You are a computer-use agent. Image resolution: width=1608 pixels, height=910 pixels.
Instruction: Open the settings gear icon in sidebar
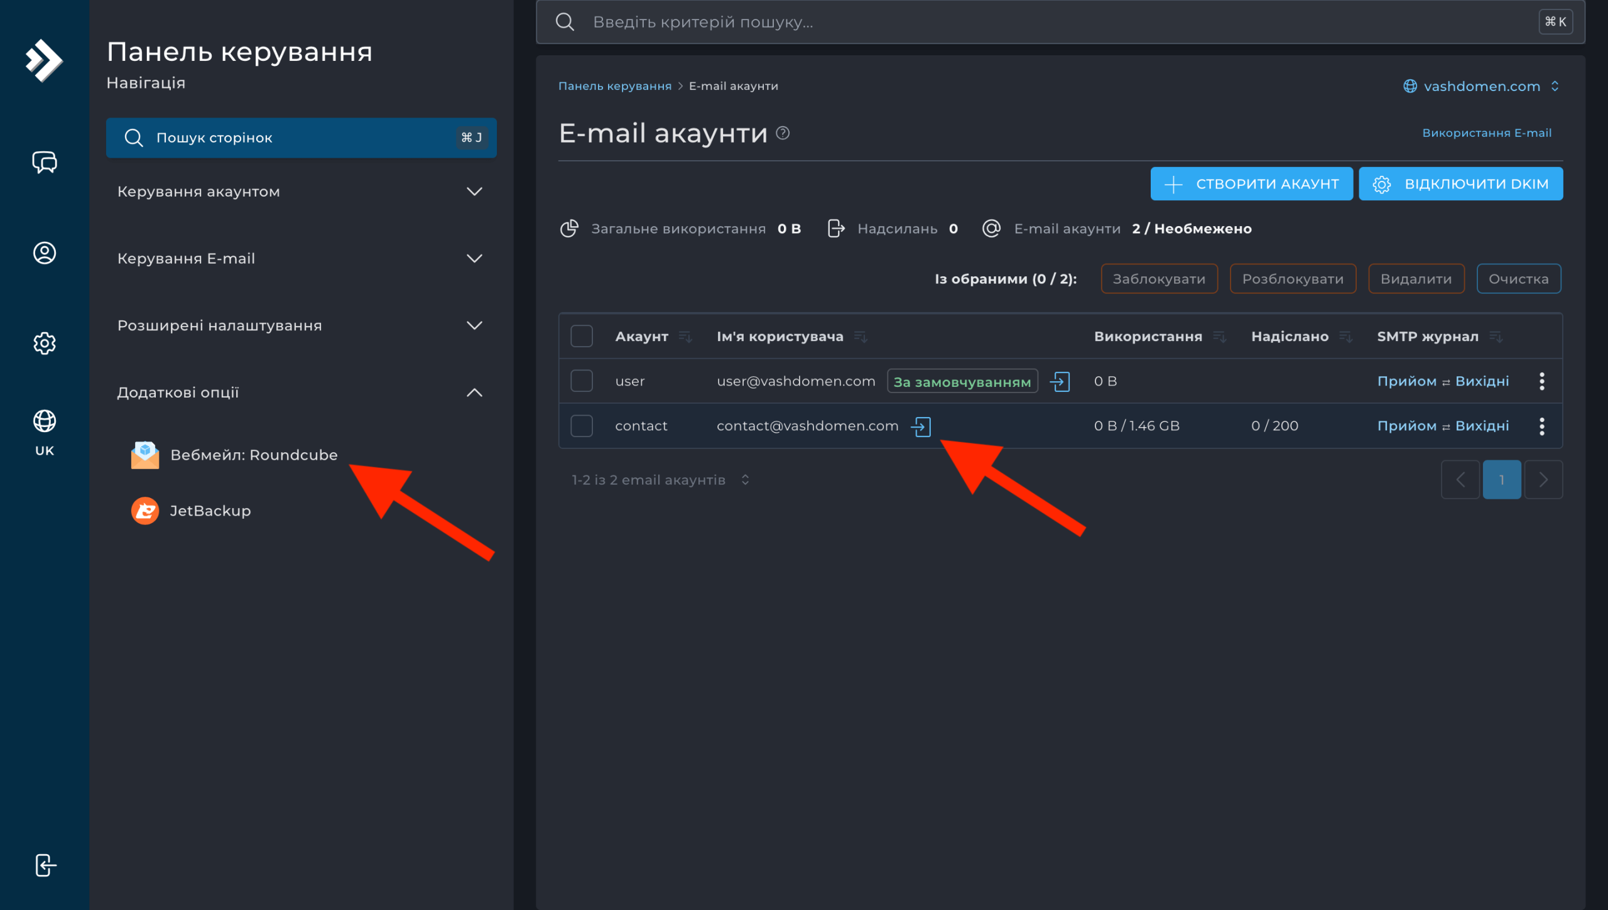(45, 344)
